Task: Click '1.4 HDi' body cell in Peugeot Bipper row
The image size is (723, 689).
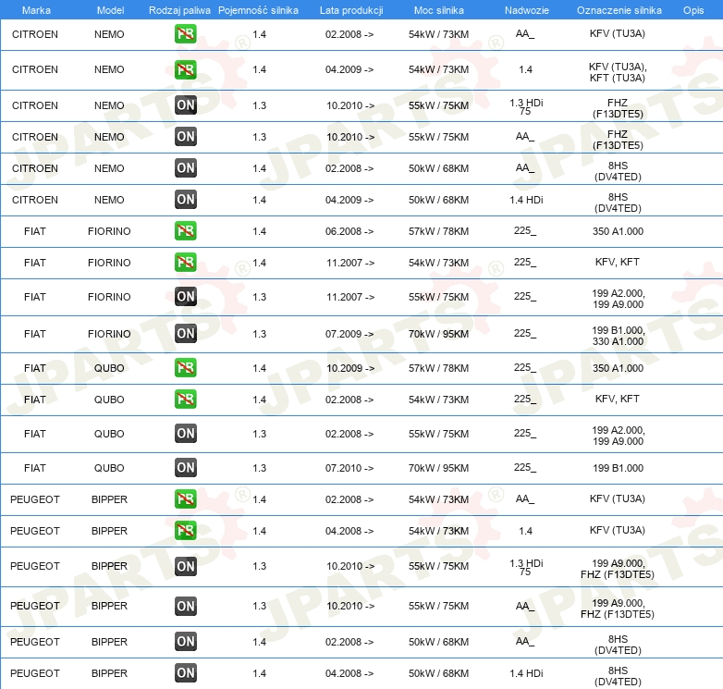Action: pos(526,673)
